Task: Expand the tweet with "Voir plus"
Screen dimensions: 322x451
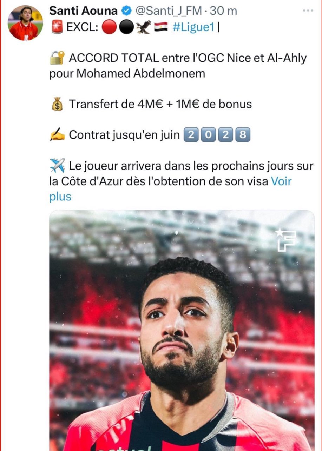Action: 171,189
